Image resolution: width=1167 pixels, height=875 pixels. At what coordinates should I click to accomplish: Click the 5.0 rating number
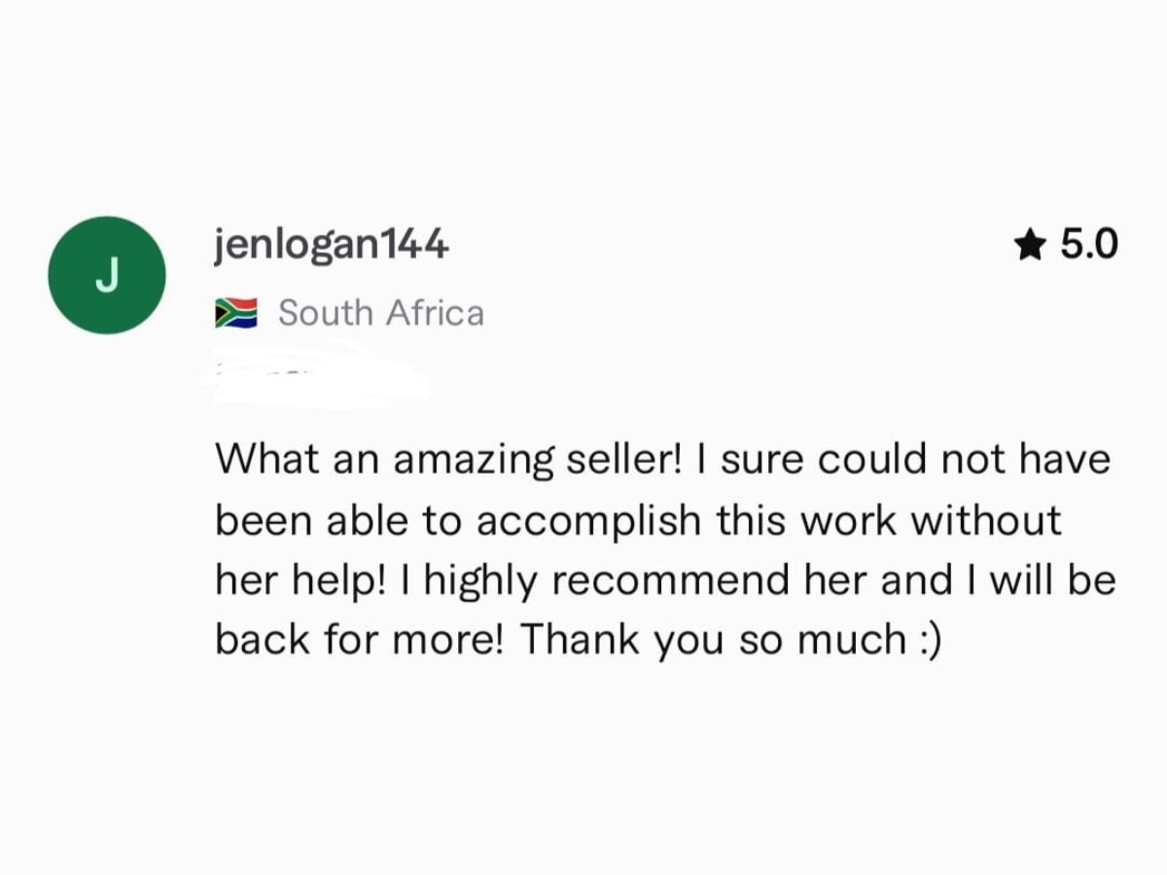click(1089, 245)
